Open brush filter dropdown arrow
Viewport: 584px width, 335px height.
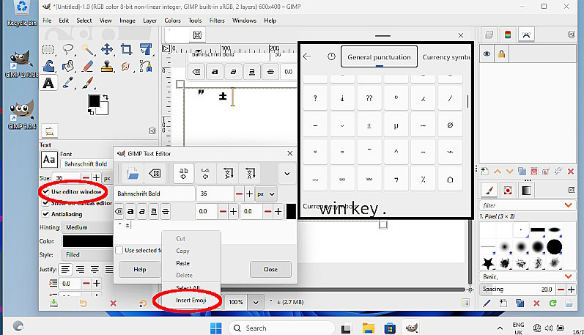568,205
